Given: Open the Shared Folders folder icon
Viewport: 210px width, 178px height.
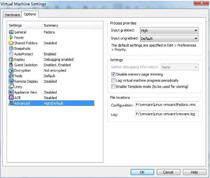Looking at the screenshot, I should click(11, 43).
